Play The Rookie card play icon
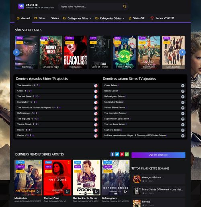The height and width of the screenshot is (207, 201). [96, 192]
